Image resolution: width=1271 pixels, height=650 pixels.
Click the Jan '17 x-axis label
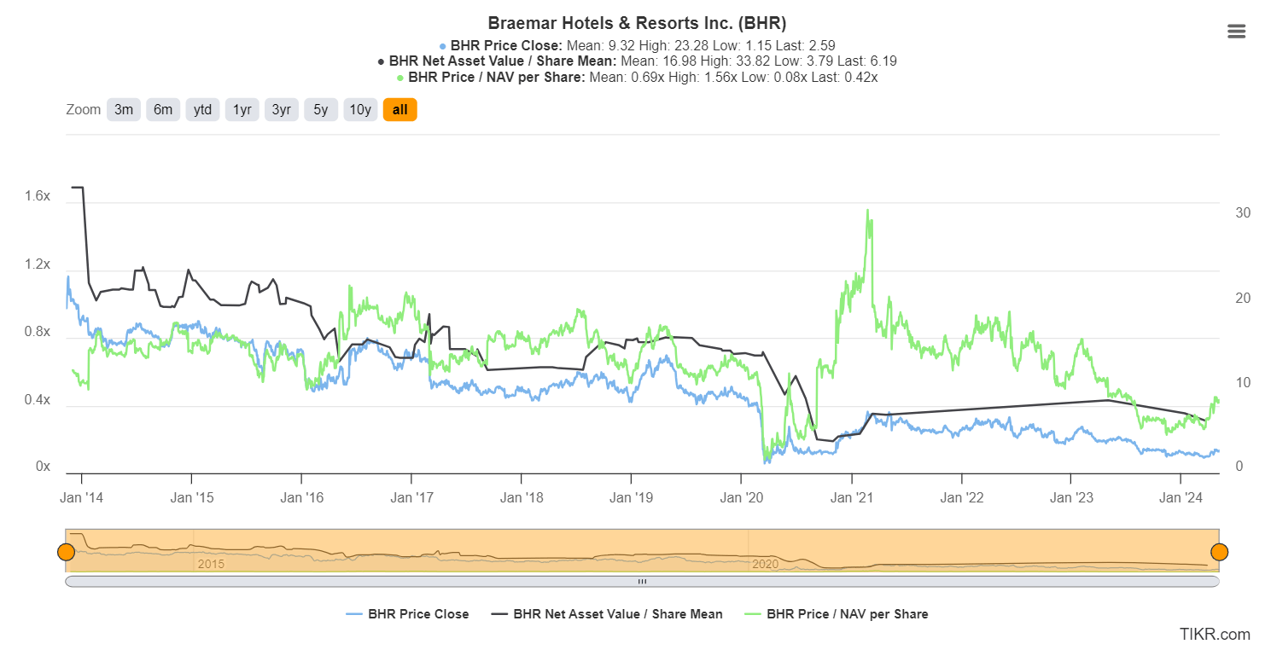[411, 497]
